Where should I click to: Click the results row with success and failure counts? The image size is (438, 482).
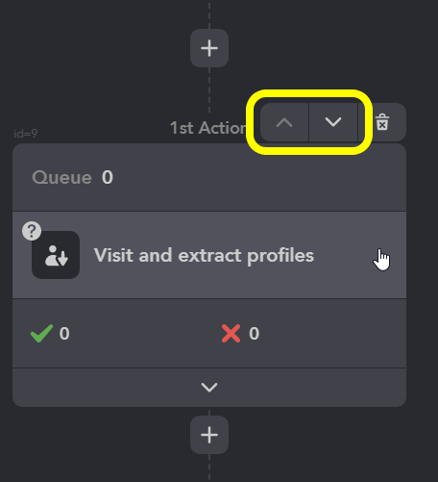click(x=209, y=334)
